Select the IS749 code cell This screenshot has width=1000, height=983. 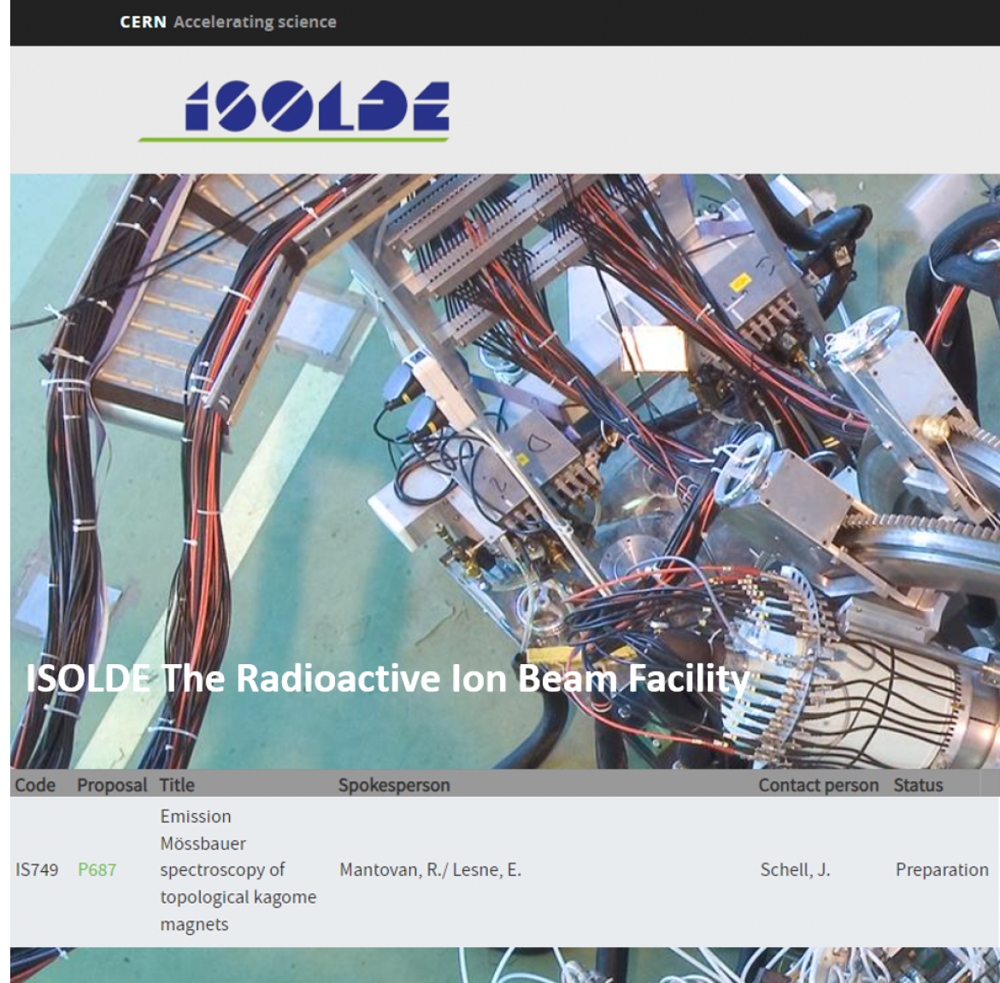coord(37,870)
